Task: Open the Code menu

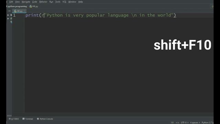Action: (x=34, y=2)
